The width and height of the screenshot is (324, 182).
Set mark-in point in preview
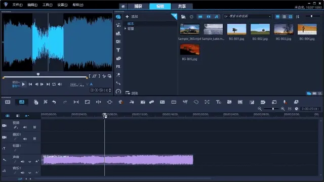[x=90, y=76]
